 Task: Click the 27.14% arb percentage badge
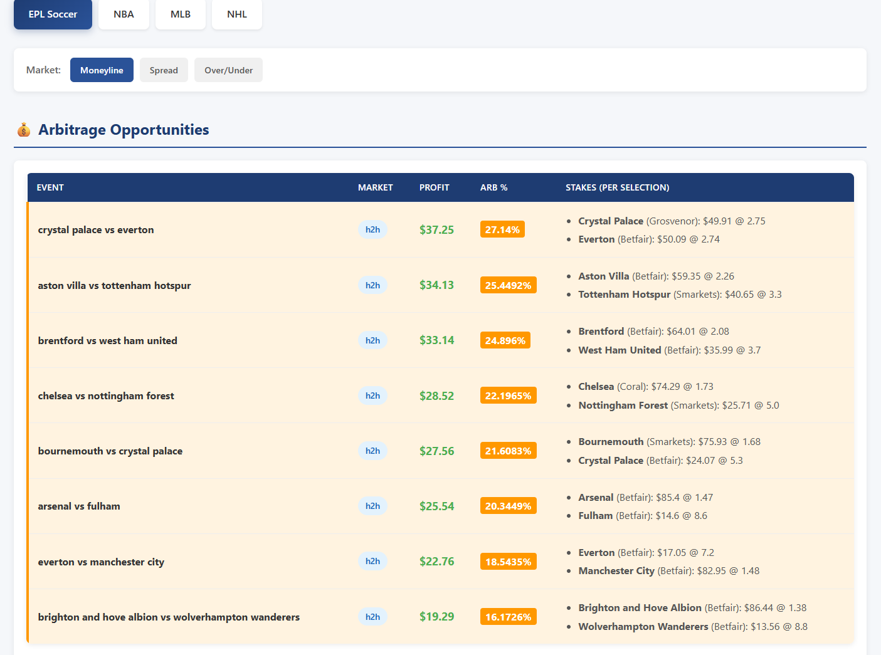(502, 229)
